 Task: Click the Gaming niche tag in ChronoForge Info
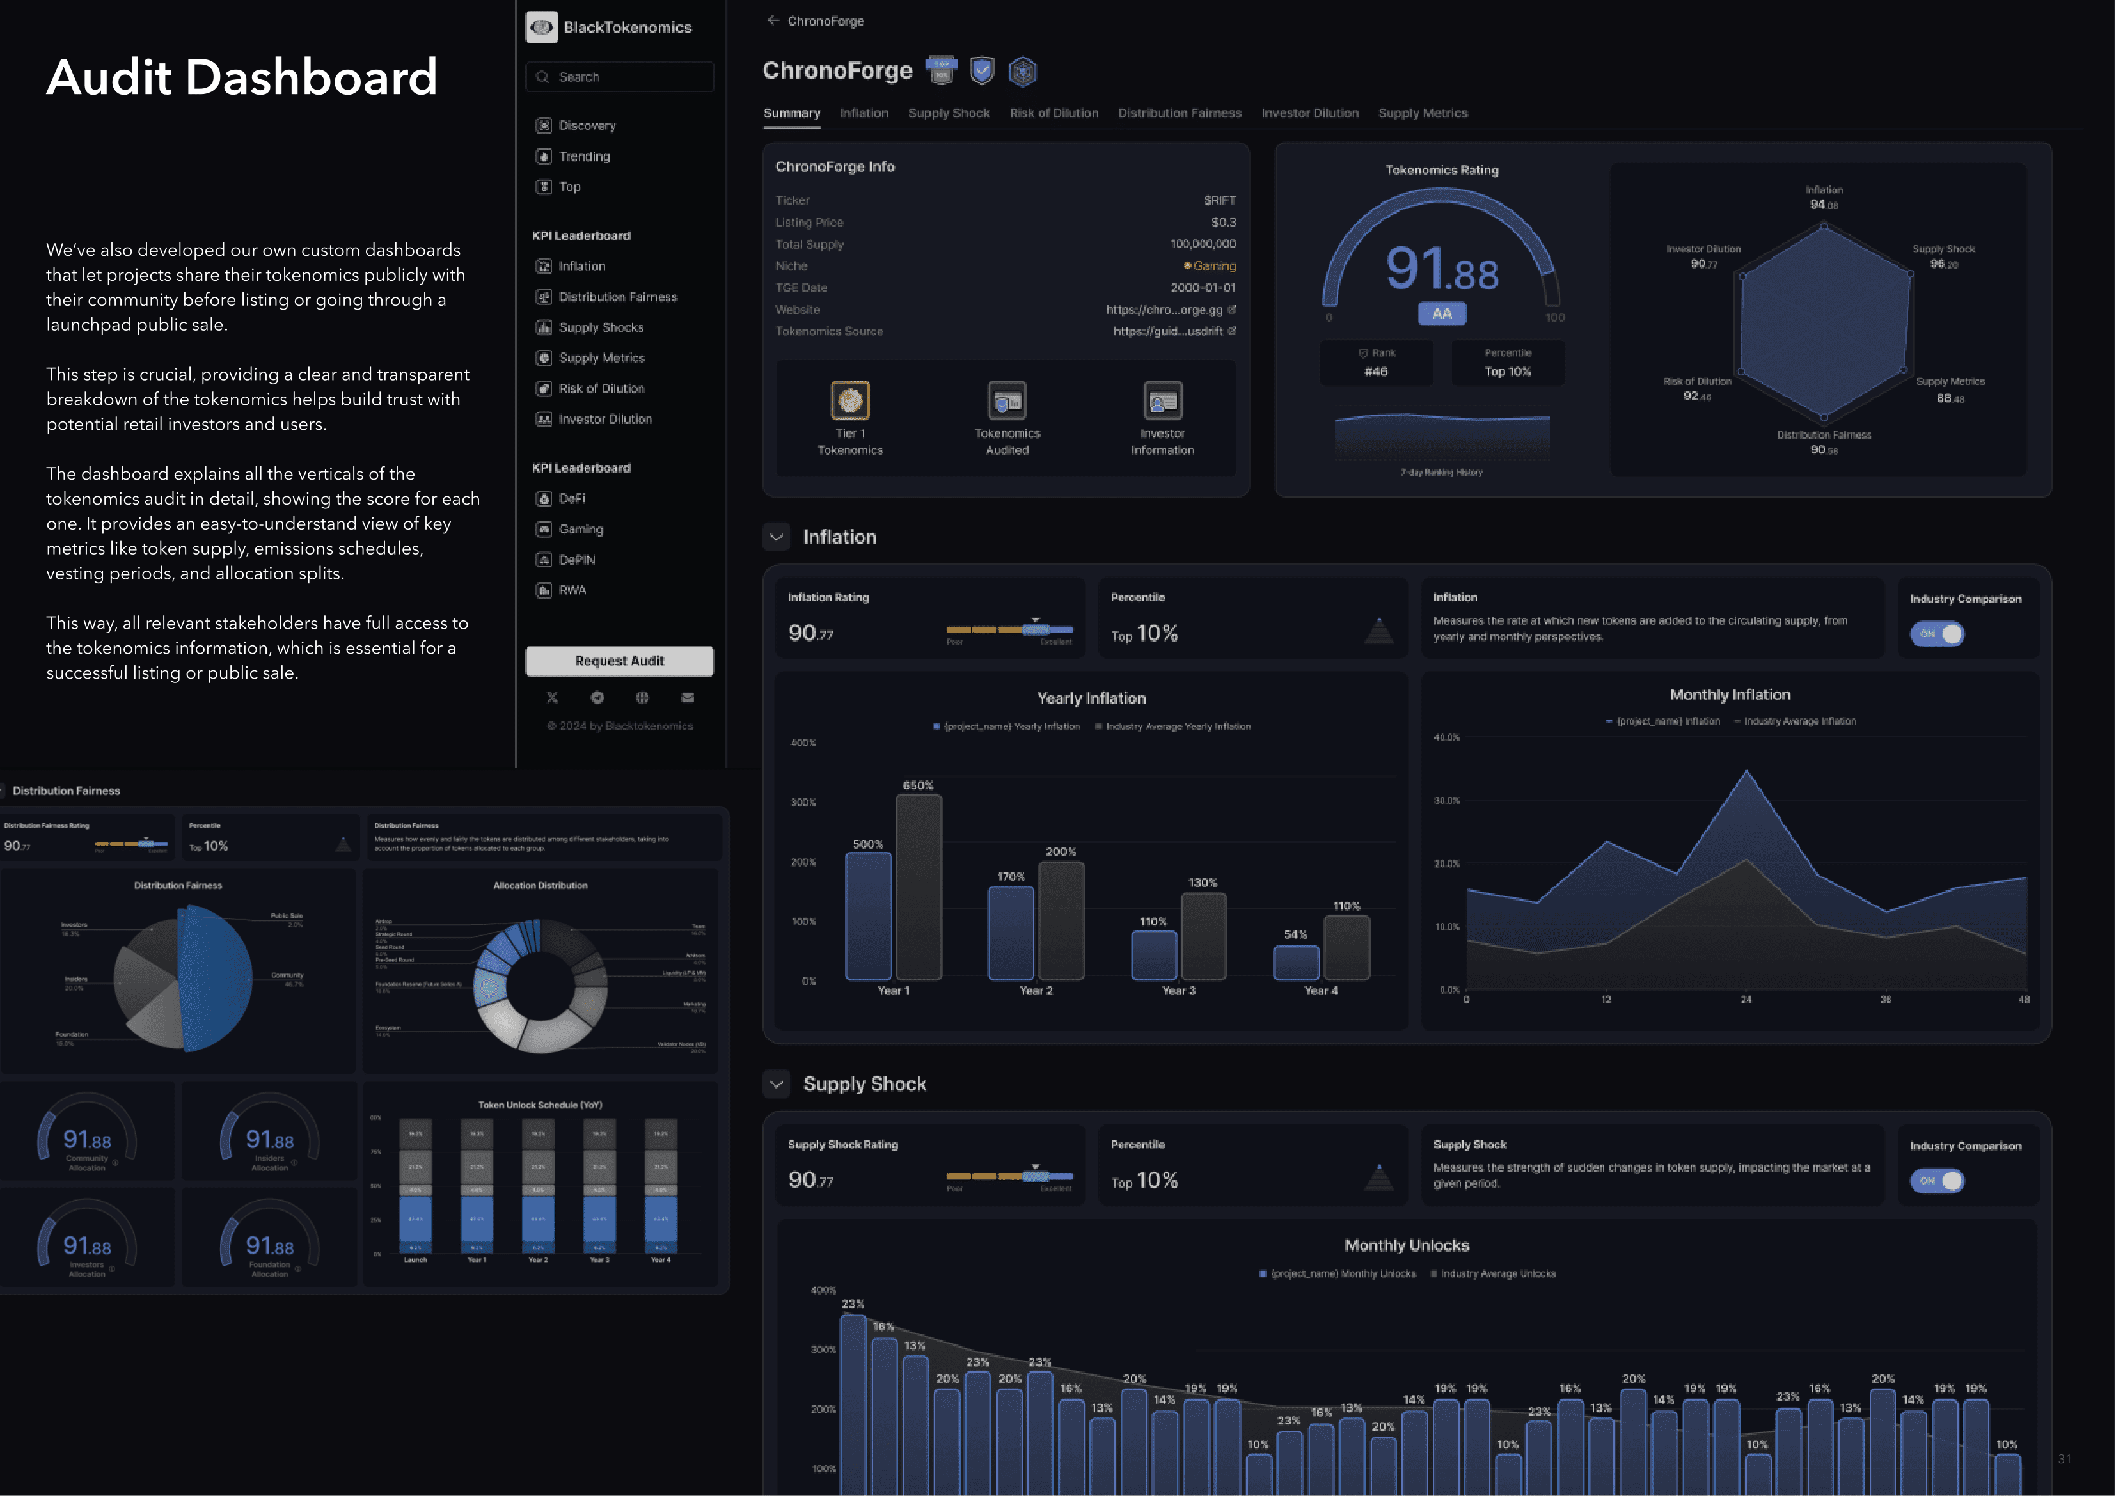pyautogui.click(x=1210, y=265)
